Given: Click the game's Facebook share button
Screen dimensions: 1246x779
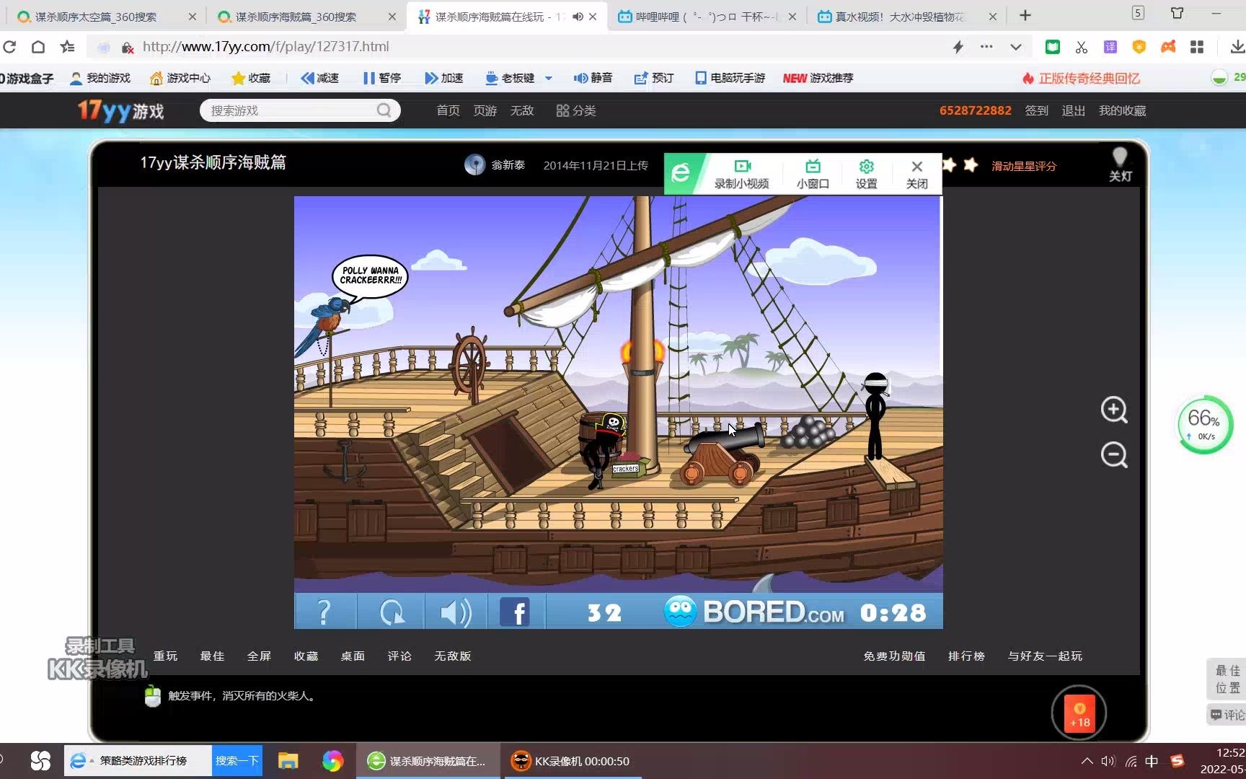Looking at the screenshot, I should (515, 612).
